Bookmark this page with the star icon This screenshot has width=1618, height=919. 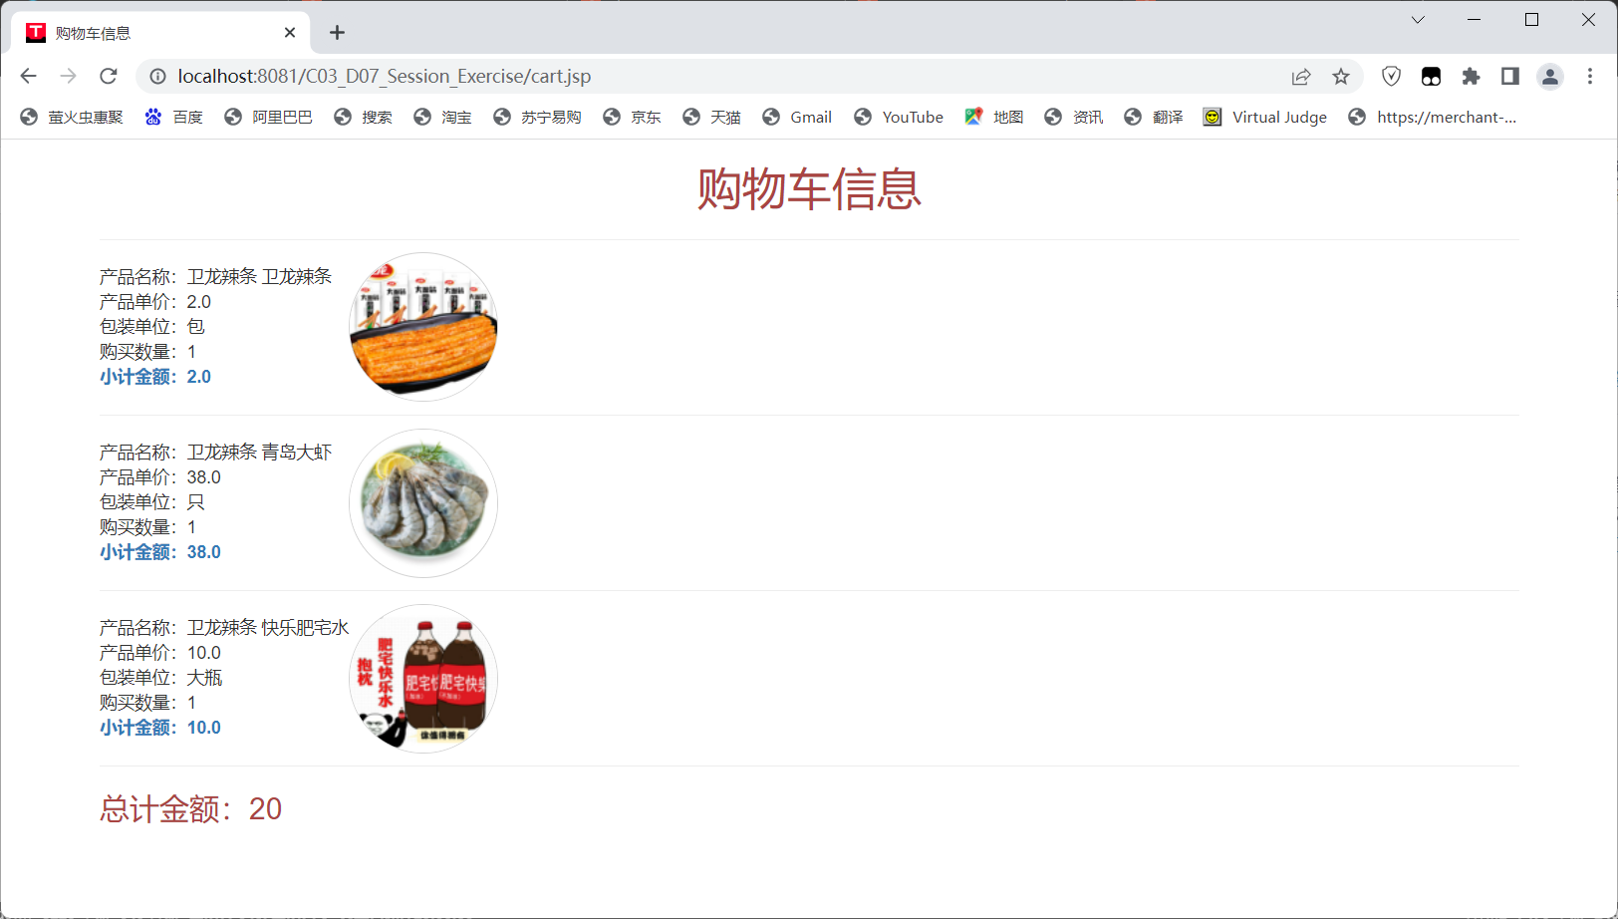coord(1341,76)
